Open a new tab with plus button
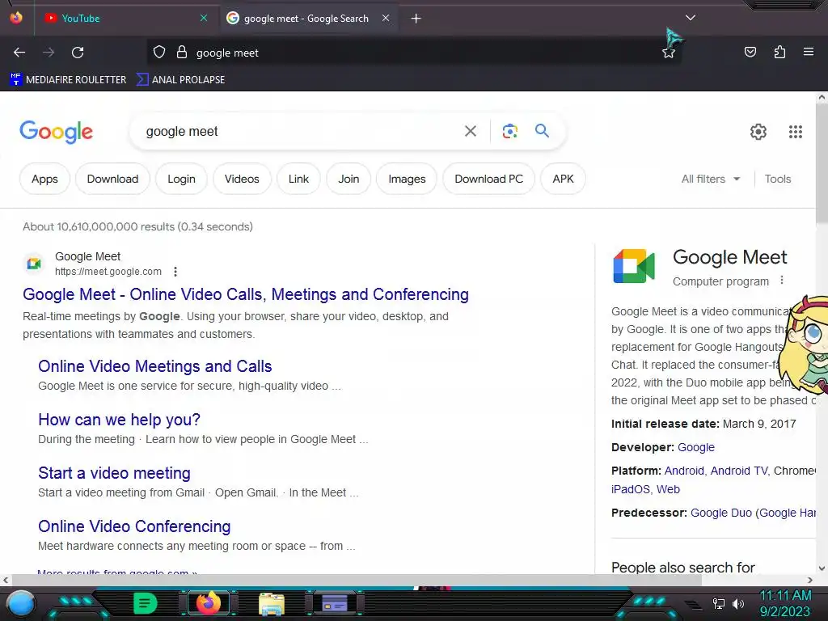The image size is (828, 621). click(416, 19)
